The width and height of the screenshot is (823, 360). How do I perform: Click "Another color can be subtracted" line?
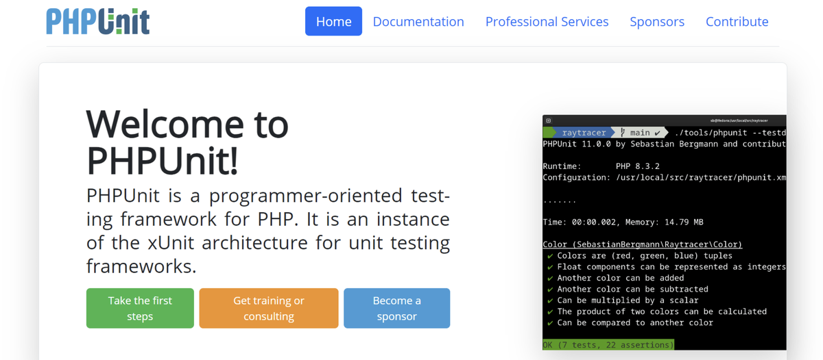point(628,289)
